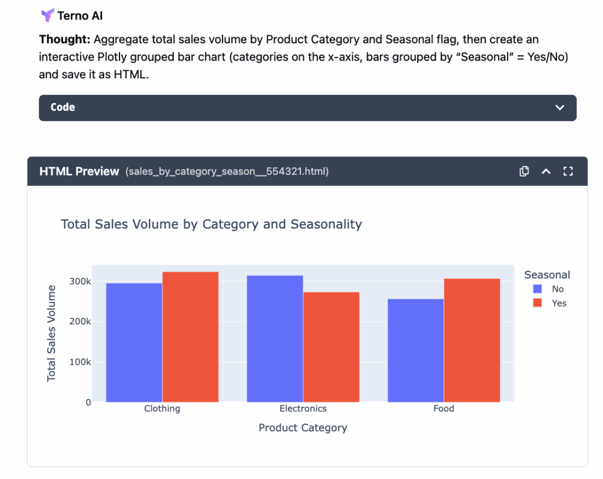The width and height of the screenshot is (603, 479).
Task: Click the Terno AI logo icon
Action: pos(47,15)
